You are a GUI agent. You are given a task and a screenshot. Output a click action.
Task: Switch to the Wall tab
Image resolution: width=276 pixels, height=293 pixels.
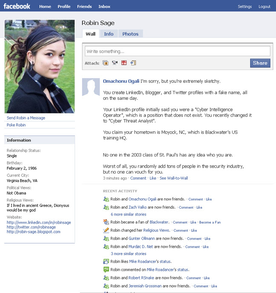coord(90,34)
